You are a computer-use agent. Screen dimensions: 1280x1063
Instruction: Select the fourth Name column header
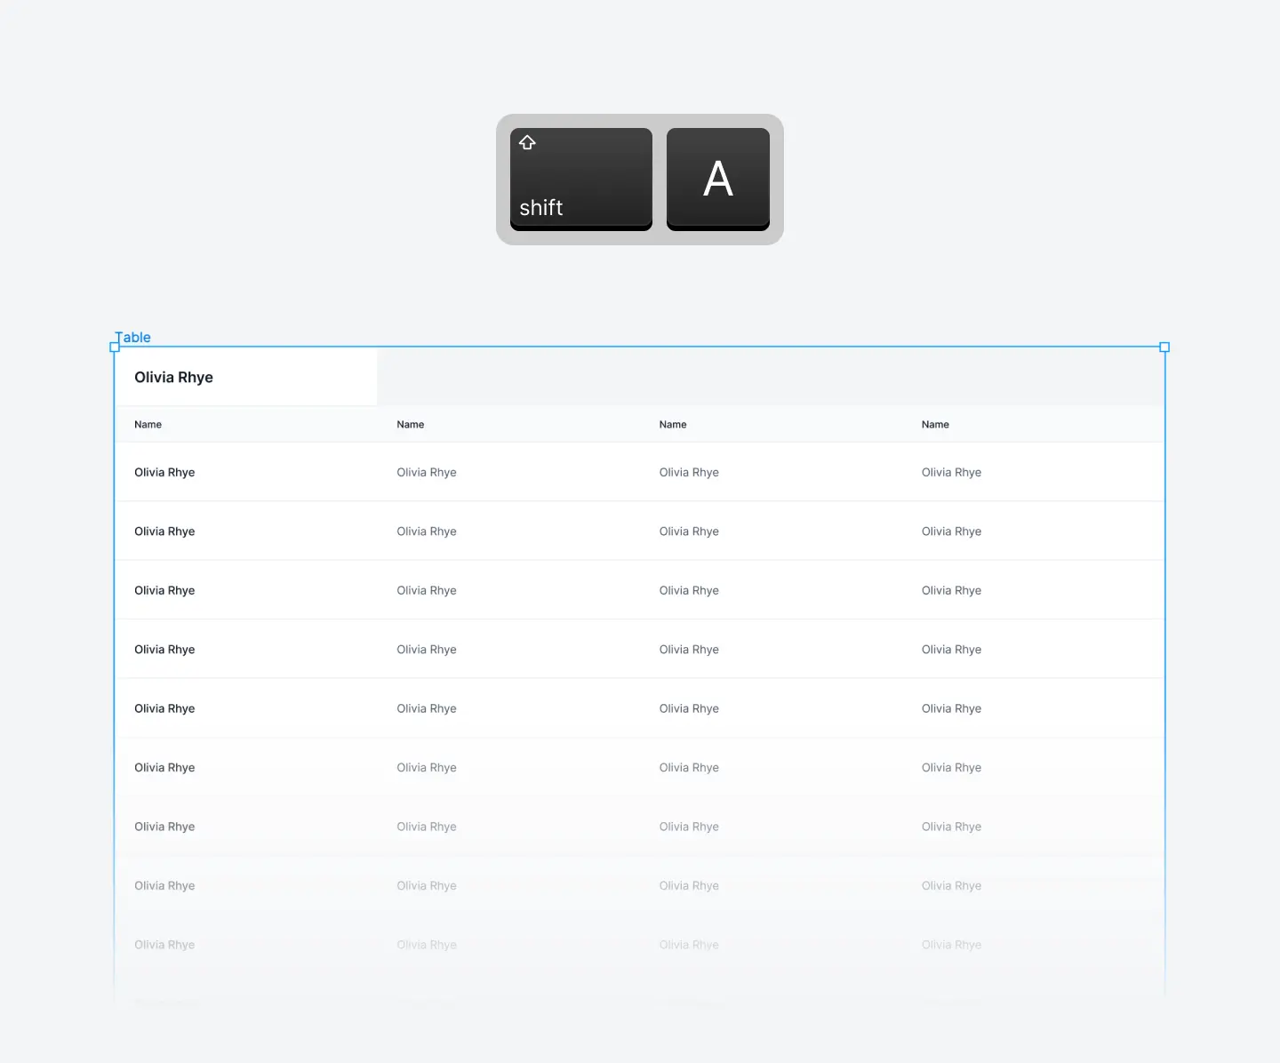(x=935, y=424)
